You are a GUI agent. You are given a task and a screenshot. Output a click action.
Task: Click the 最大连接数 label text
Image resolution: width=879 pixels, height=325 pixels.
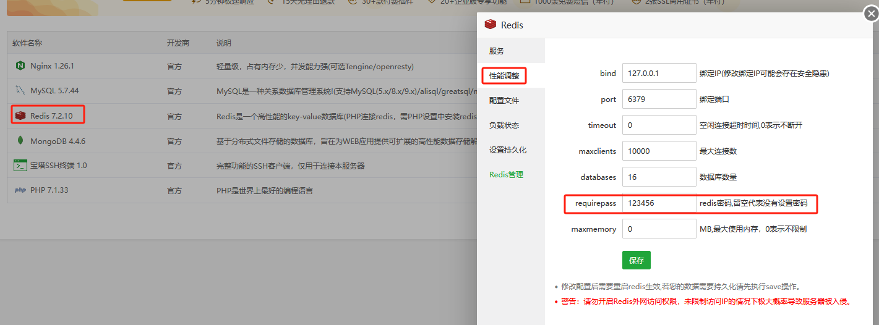coord(718,151)
